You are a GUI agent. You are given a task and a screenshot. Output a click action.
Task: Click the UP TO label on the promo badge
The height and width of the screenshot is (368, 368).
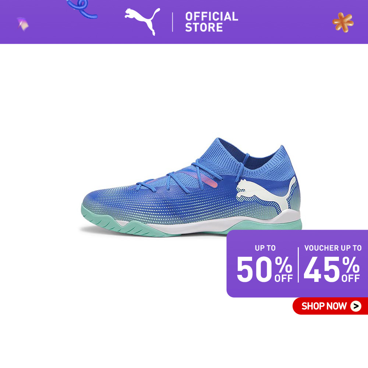click(265, 248)
